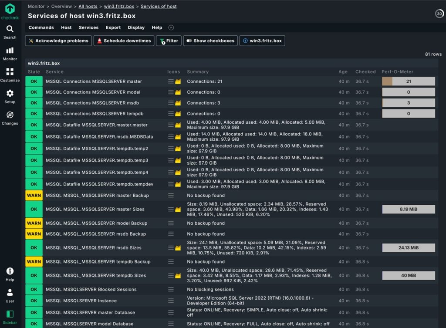The width and height of the screenshot is (446, 328).
Task: Open action menu for MSSQLSERVER Instance service
Action: (x=171, y=301)
